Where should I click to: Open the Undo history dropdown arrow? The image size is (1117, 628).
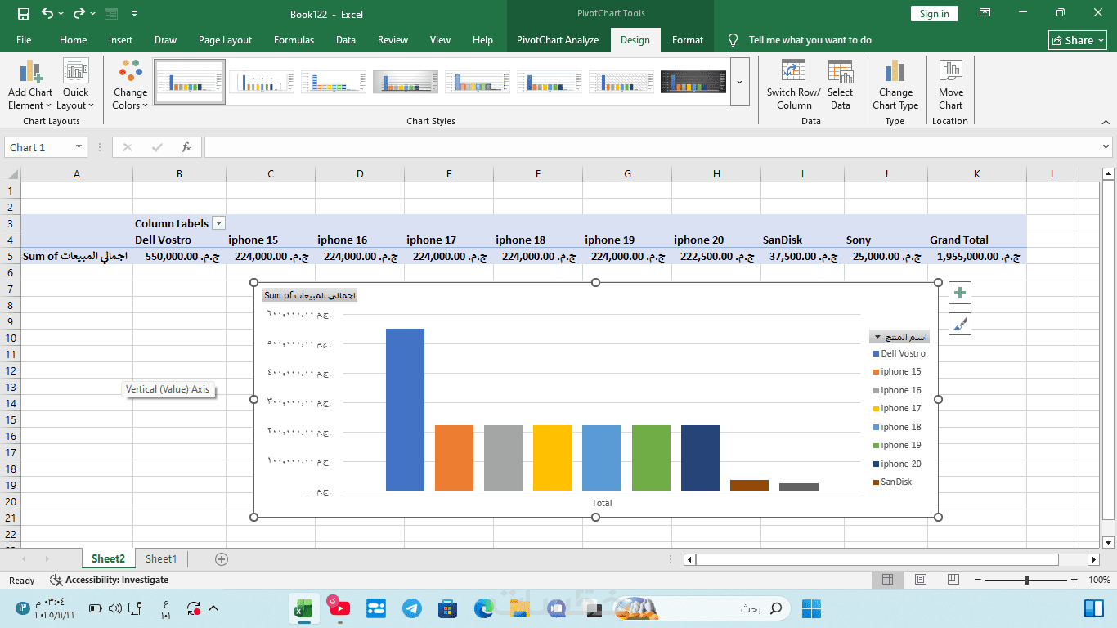62,14
